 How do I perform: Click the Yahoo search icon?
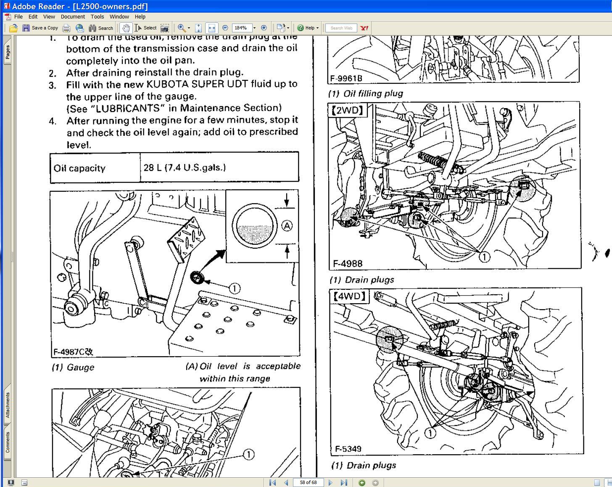pyautogui.click(x=364, y=28)
